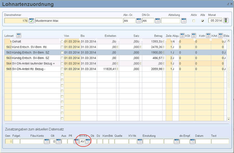Click the empty Abteilung field
This screenshot has width=234, height=153.
[x=171, y=21]
